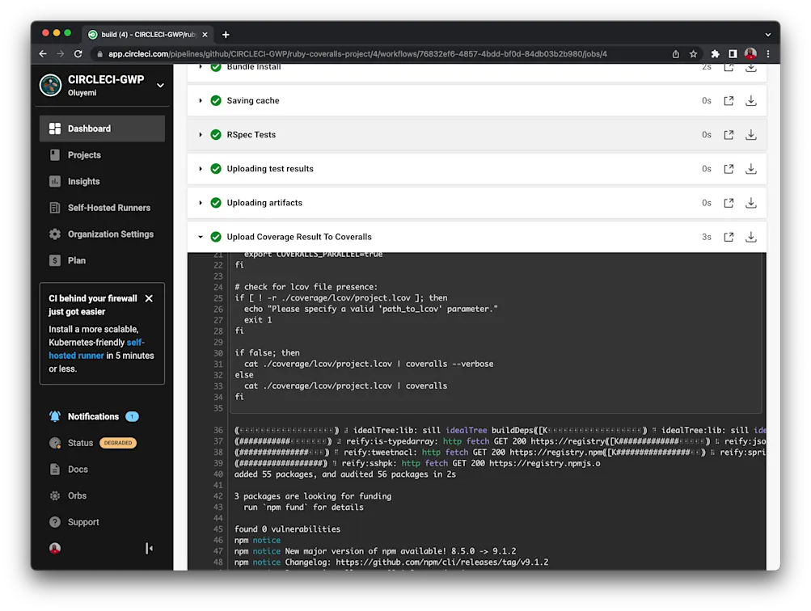This screenshot has height=611, width=811.
Task: Go forward in the browser
Action: 61,54
